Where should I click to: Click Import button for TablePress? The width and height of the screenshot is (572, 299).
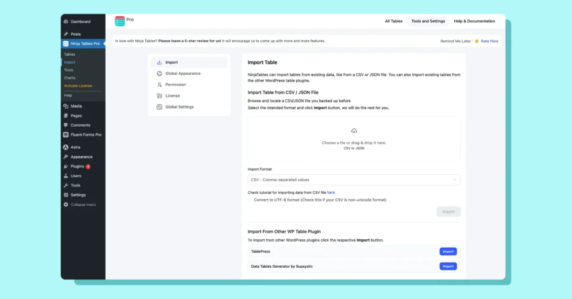448,252
